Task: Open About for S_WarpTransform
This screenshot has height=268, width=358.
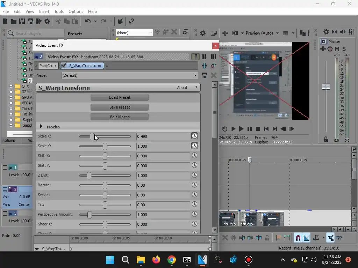Action: [182, 88]
